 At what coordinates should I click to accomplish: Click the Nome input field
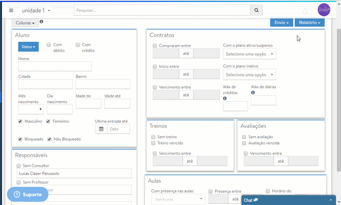point(55,66)
